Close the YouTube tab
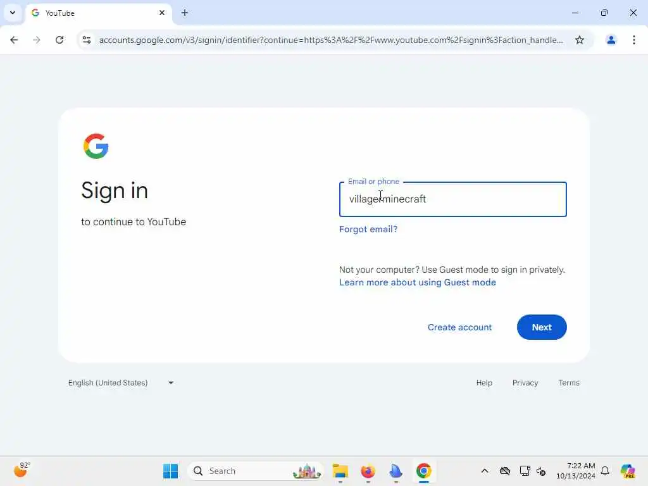The height and width of the screenshot is (486, 648). pos(162,13)
